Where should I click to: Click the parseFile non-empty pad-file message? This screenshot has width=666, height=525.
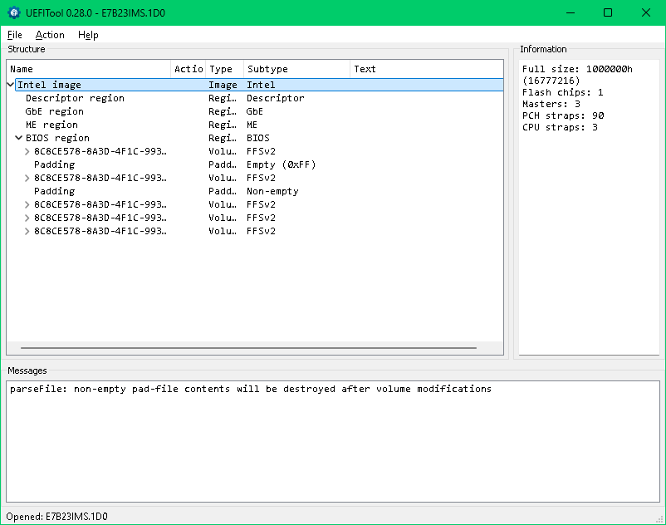pos(251,389)
